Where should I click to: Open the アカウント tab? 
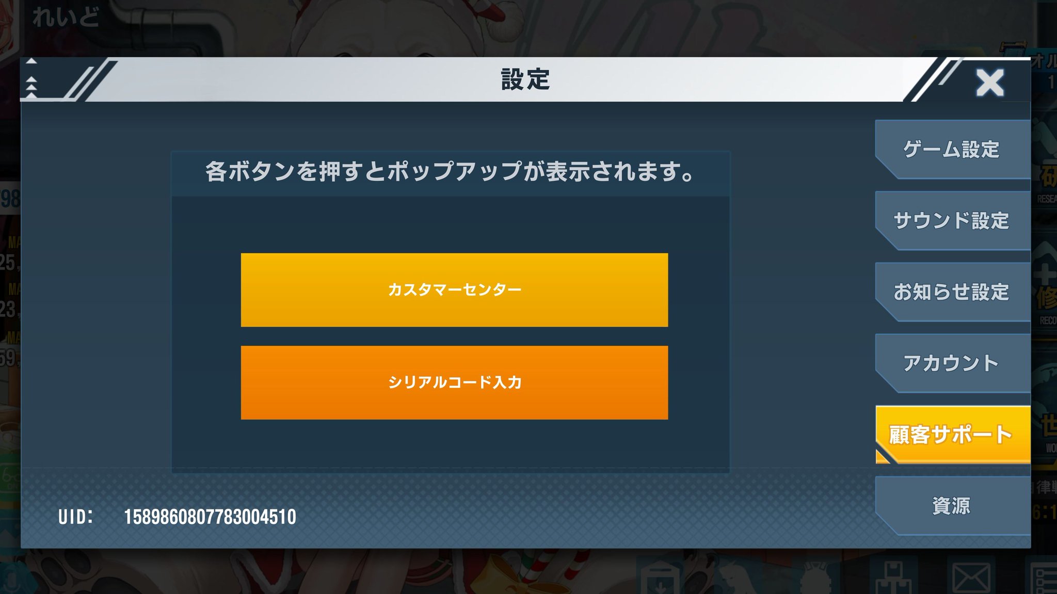[x=952, y=363]
